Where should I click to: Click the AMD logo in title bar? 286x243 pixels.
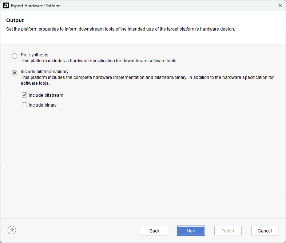point(6,6)
